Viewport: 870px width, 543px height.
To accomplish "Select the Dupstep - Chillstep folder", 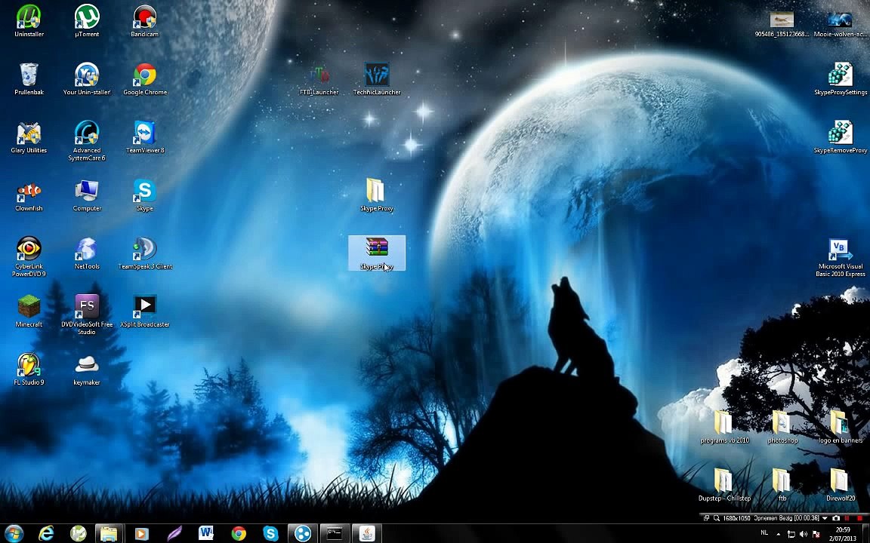I will (x=724, y=485).
